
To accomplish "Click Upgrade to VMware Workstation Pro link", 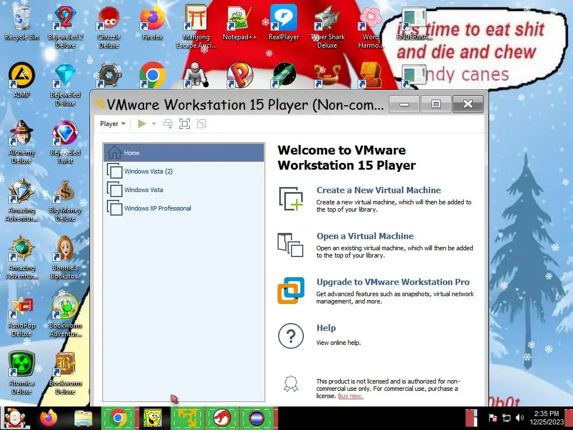I will 393,282.
